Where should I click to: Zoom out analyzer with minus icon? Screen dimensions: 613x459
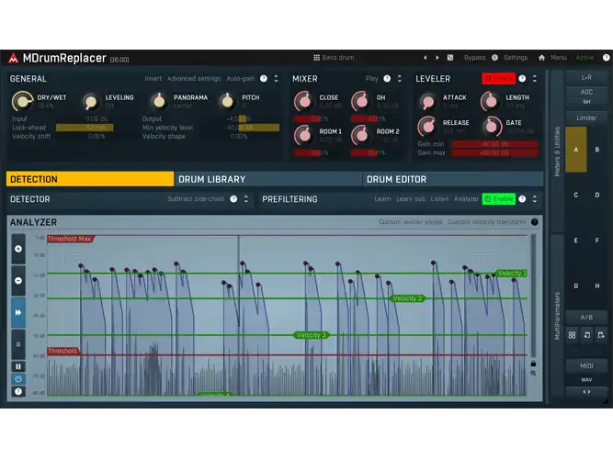(18, 281)
